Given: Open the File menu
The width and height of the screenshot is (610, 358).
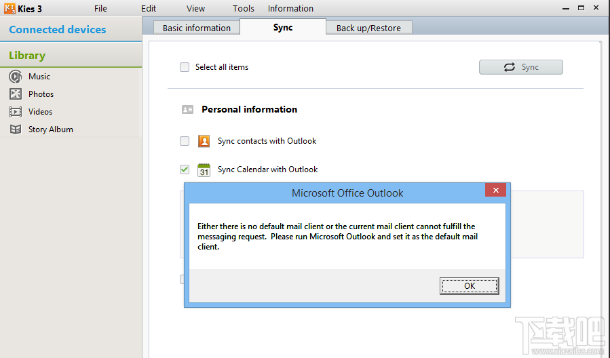Looking at the screenshot, I should click(100, 9).
